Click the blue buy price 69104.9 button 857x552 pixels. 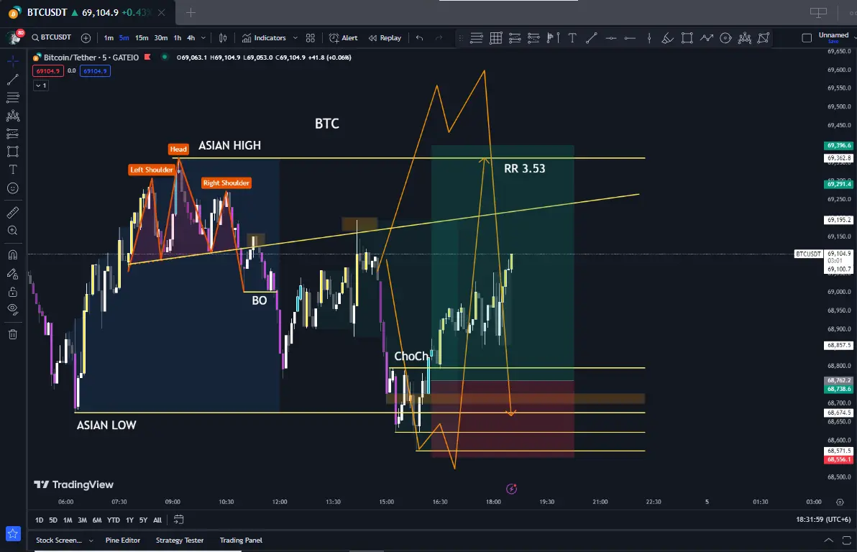point(95,71)
